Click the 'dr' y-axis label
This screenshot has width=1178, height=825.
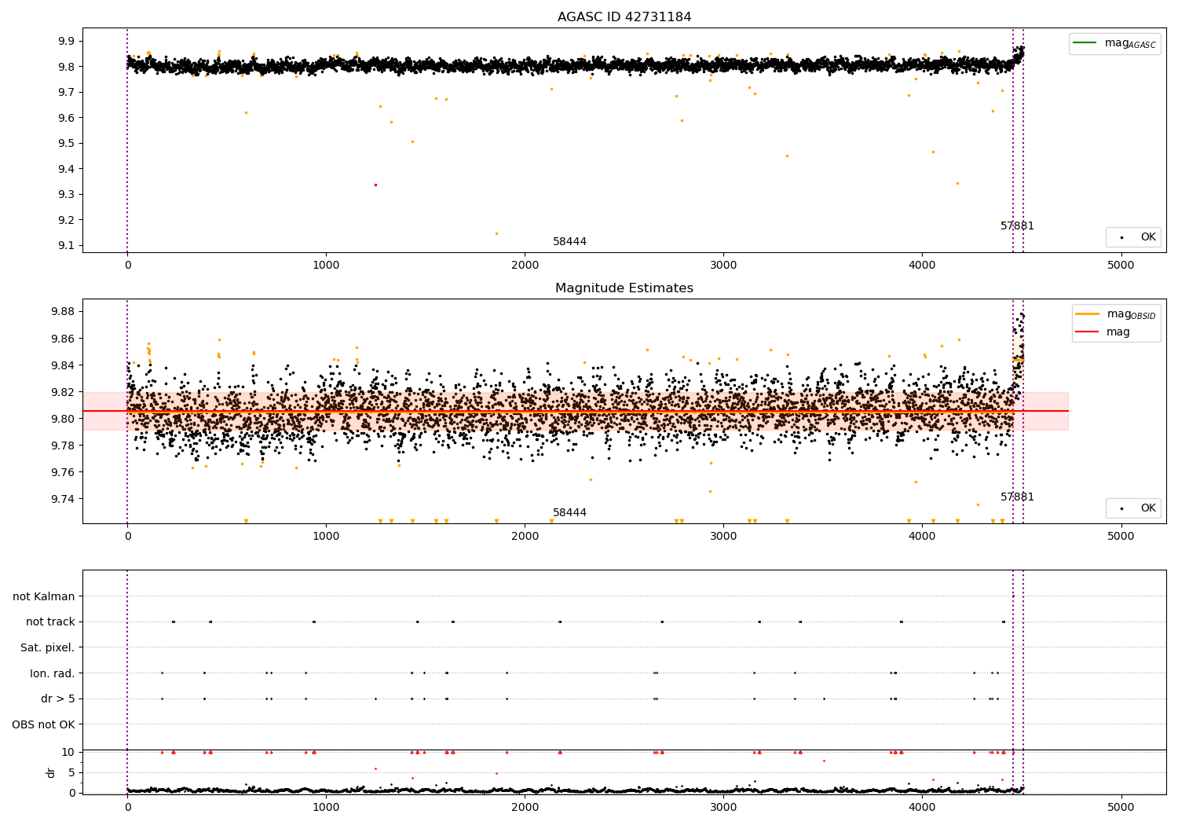pos(51,772)
